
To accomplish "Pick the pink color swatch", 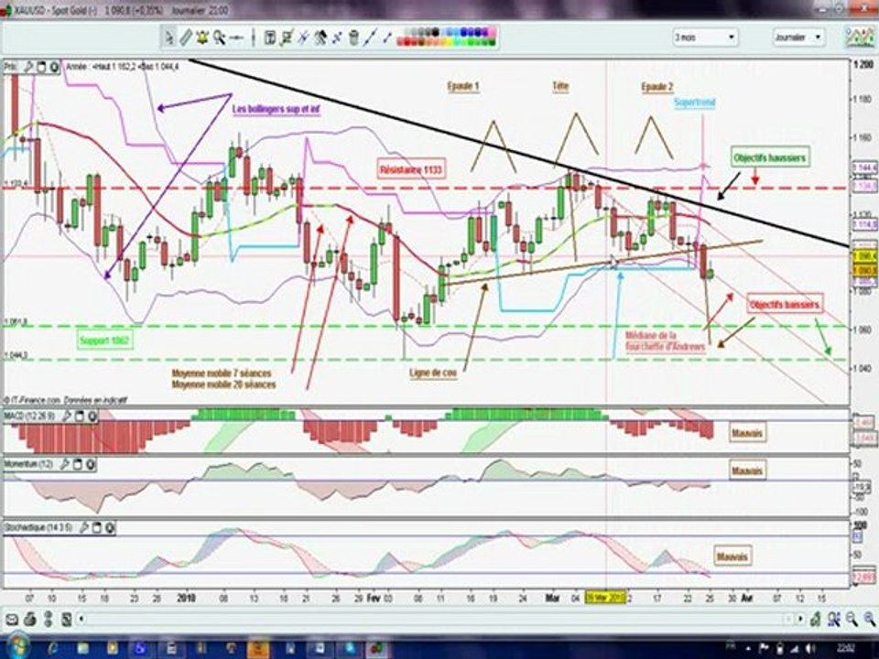I will pos(492,32).
